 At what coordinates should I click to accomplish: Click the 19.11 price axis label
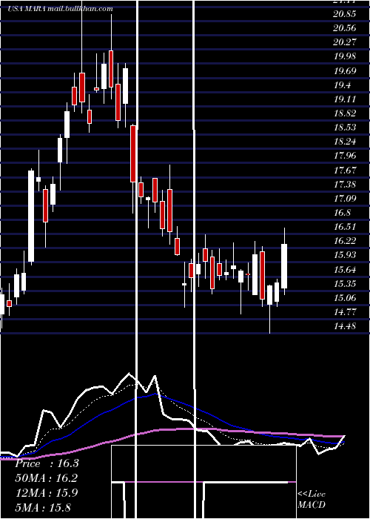346,99
